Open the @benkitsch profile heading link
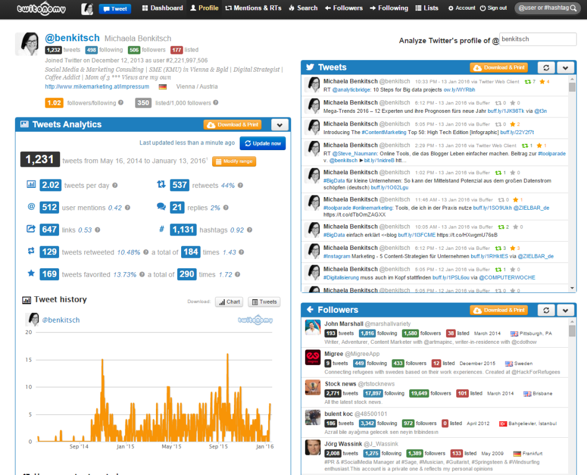This screenshot has width=587, height=475. coord(72,38)
